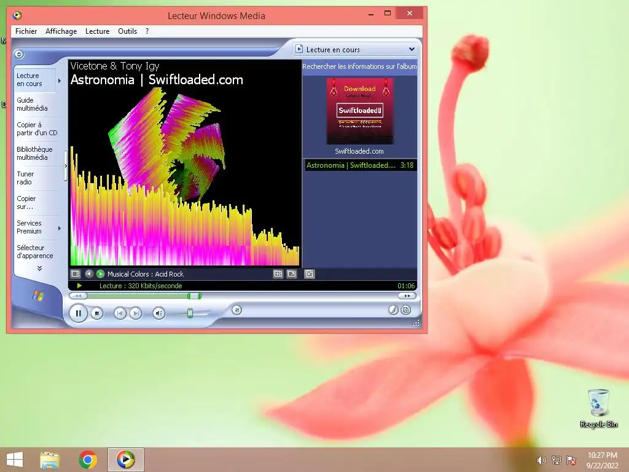The image size is (629, 472).
Task: Open the Lecture menu
Action: point(98,31)
